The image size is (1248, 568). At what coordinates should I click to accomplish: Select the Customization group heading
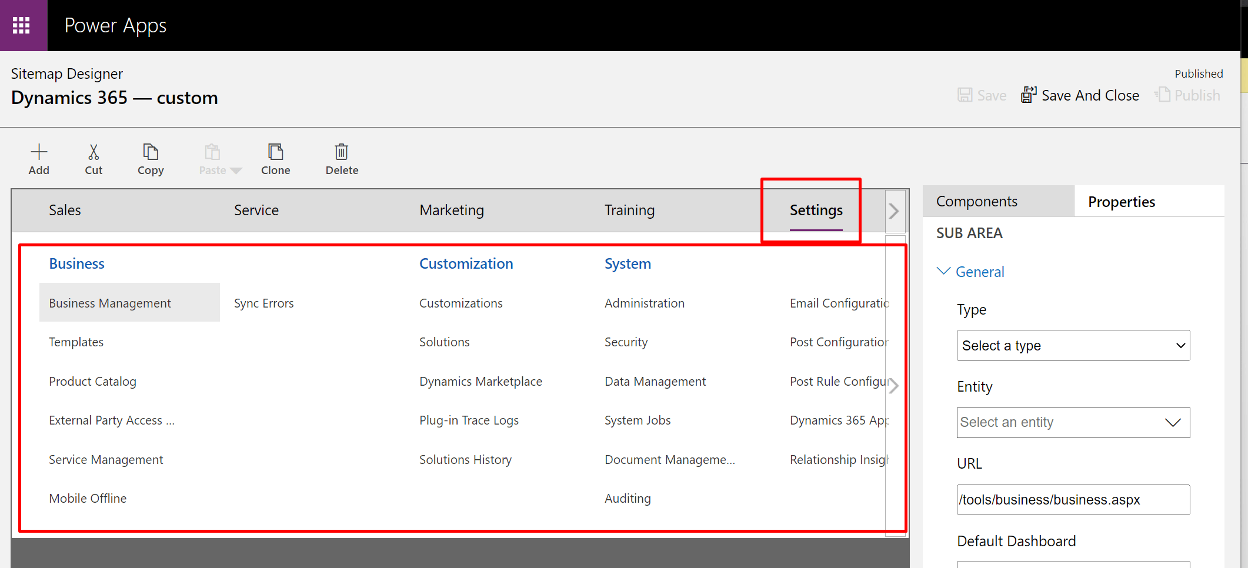(x=466, y=264)
